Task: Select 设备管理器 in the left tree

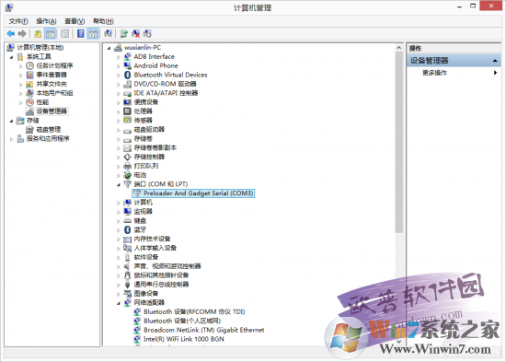Action: [52, 111]
